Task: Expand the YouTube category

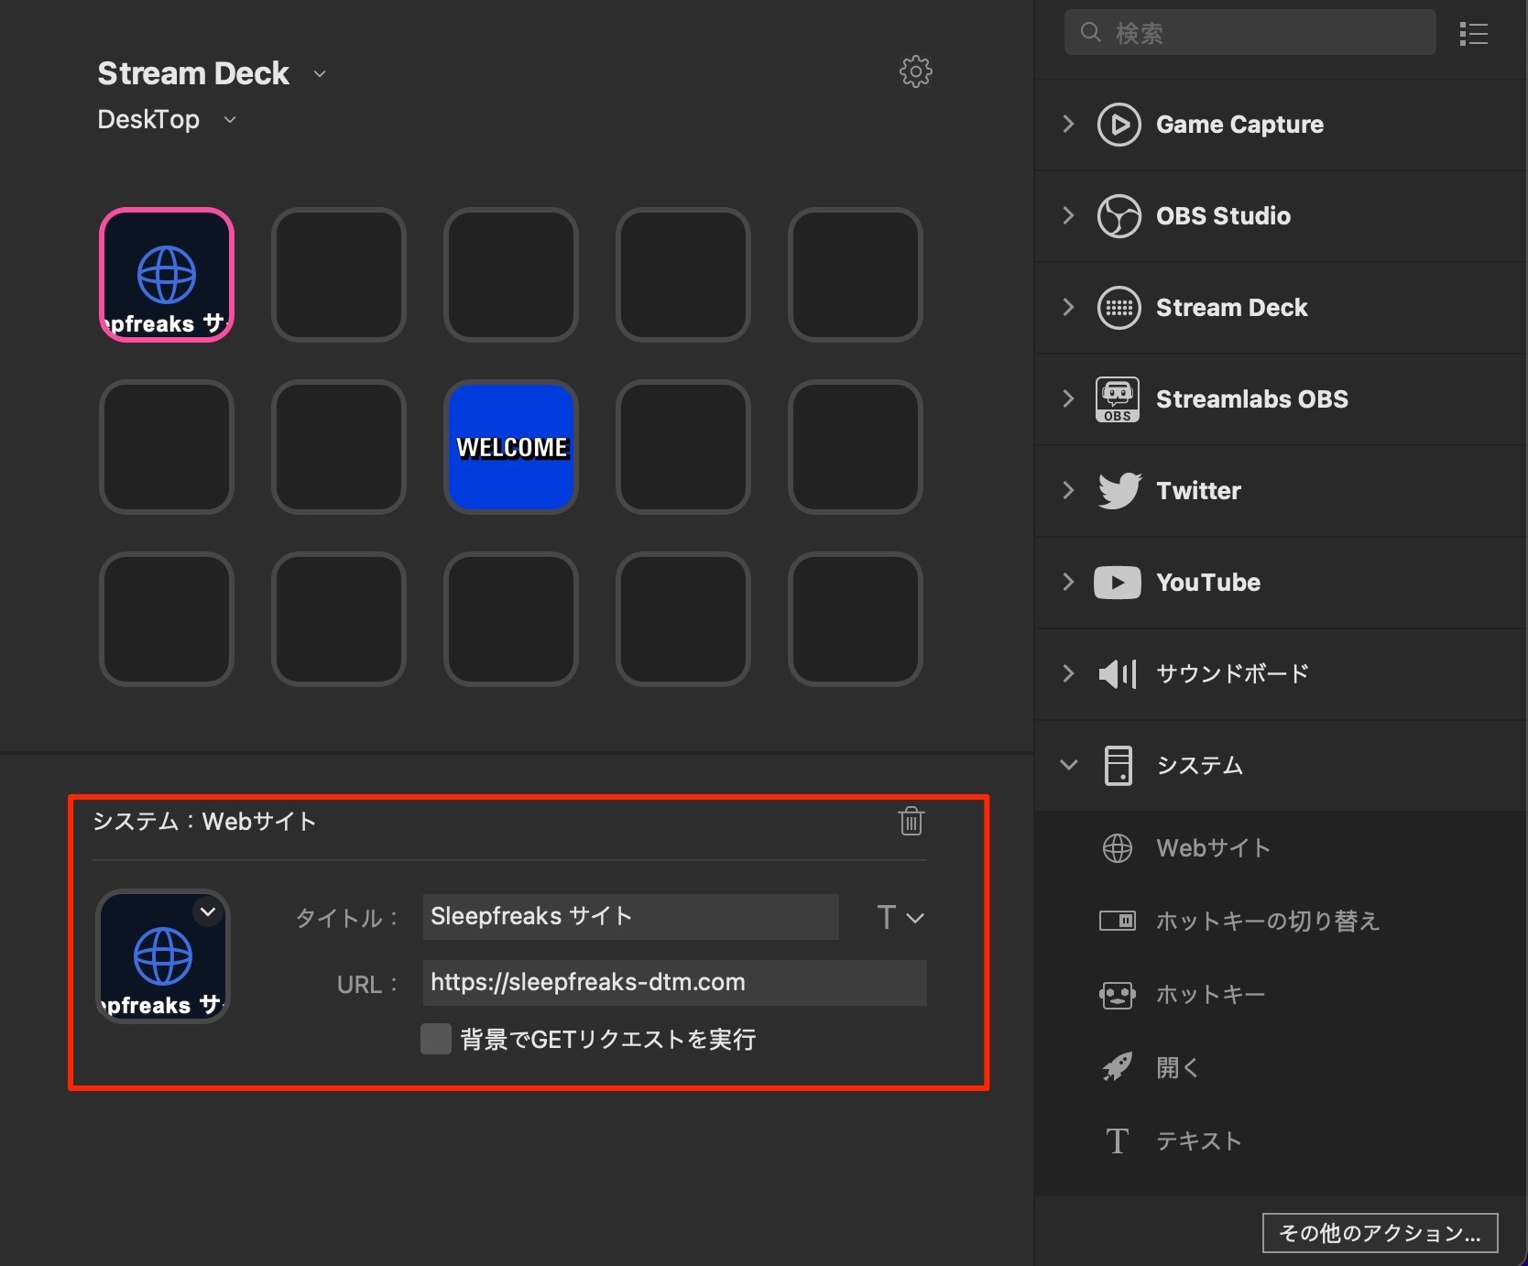Action: click(x=1068, y=583)
